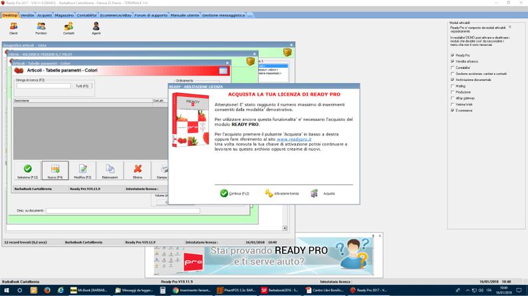Click the Ready Pro product box image
The width and height of the screenshot is (528, 296).
(x=190, y=120)
